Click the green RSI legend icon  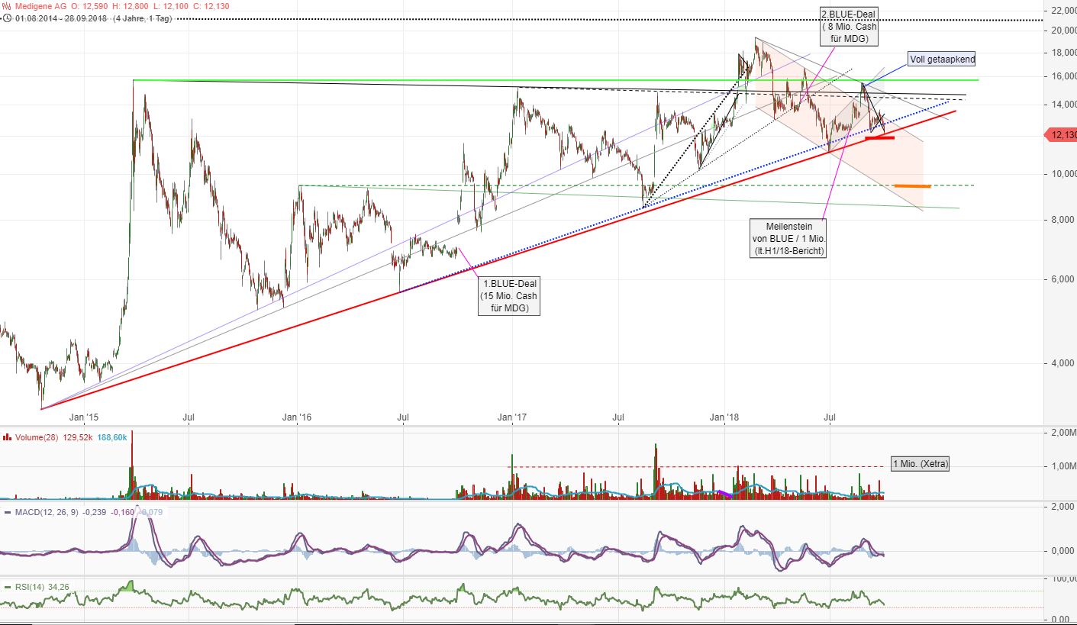pyautogui.click(x=8, y=586)
